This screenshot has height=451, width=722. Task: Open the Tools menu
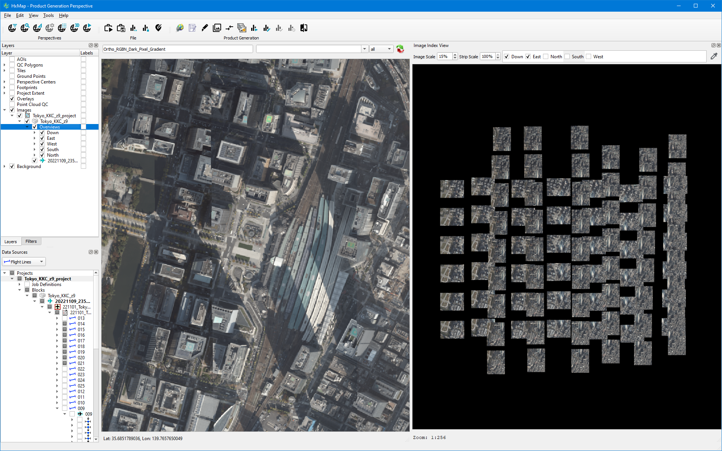click(x=48, y=15)
